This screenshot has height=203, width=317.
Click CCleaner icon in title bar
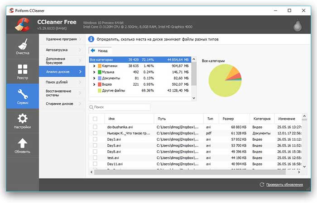coord(12,10)
